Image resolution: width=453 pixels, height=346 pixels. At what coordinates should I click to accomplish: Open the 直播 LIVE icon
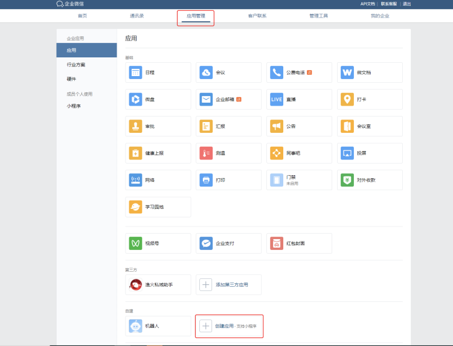277,100
